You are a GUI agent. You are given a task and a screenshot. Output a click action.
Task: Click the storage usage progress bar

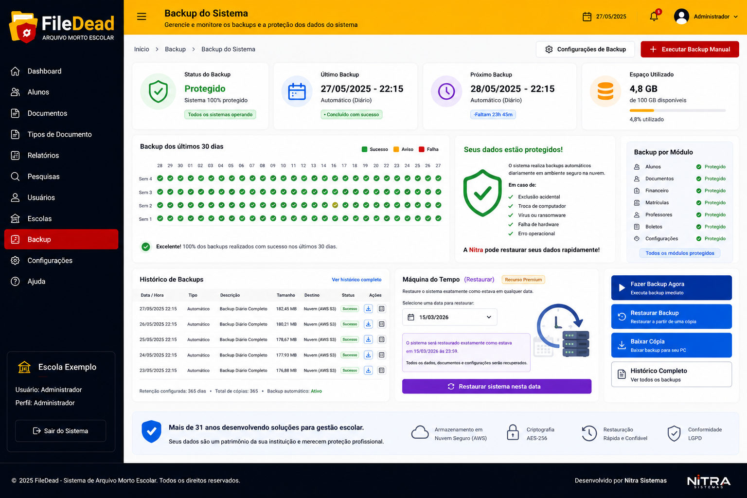(x=677, y=111)
